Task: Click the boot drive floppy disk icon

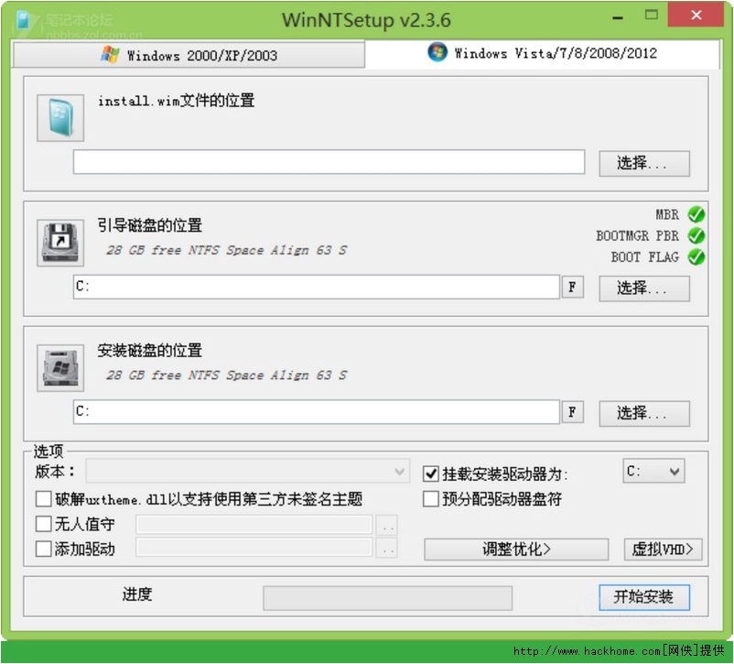Action: (x=60, y=243)
